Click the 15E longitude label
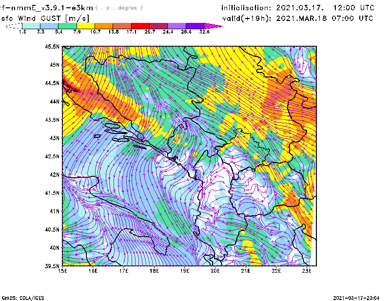The image size is (390, 301). tap(62, 271)
